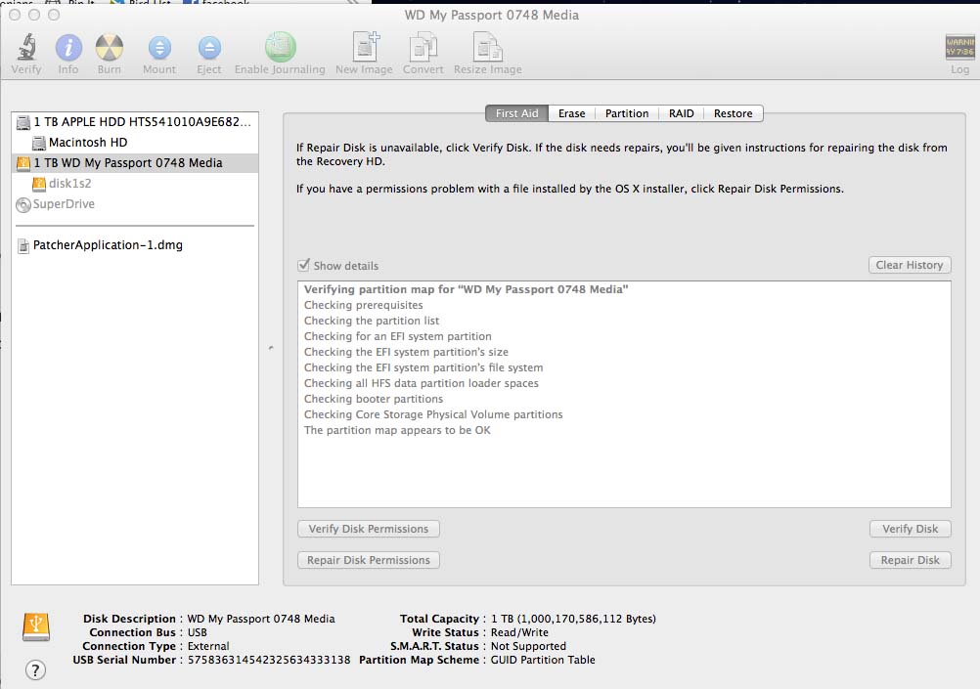Click the Verify Disk button
Screen dimensions: 980x689
click(x=910, y=529)
